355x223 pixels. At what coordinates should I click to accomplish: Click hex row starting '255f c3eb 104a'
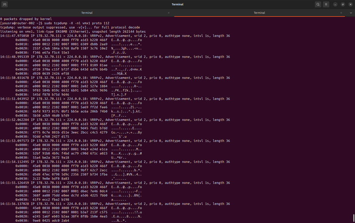point(79,49)
